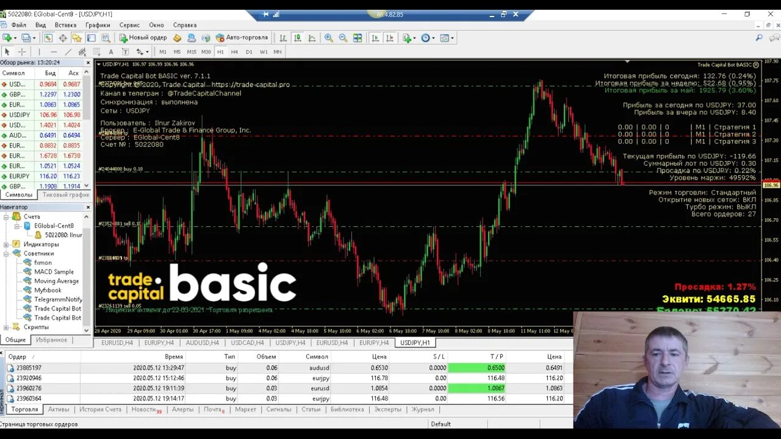
Task: Select the text label tool
Action: 125,52
